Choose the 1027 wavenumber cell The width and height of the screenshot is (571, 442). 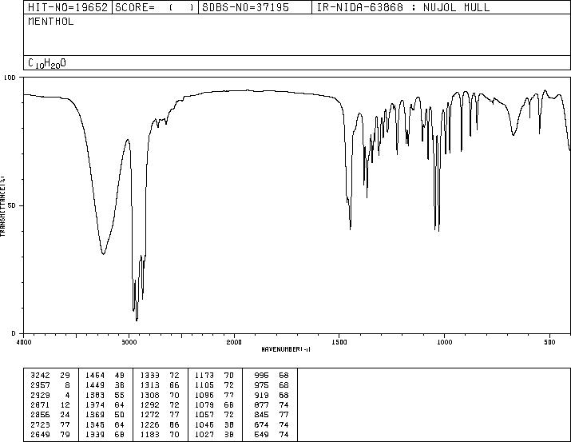[204, 434]
